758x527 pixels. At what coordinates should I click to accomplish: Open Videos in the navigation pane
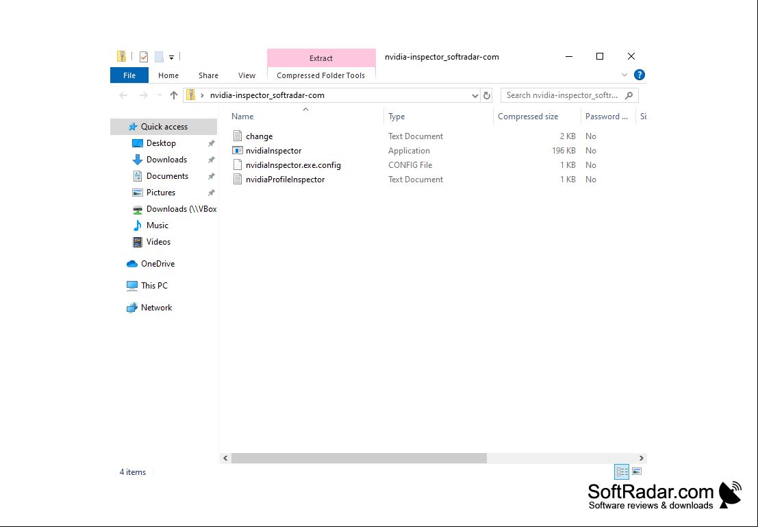tap(158, 242)
